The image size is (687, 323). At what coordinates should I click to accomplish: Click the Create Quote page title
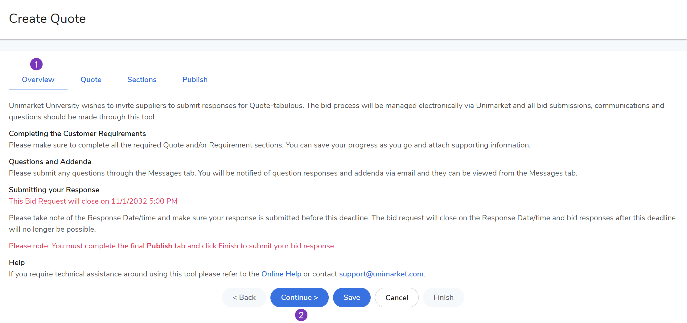[x=47, y=19]
